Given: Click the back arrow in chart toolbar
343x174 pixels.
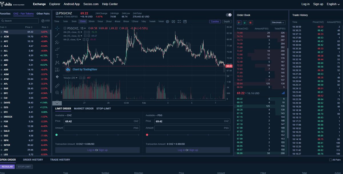Looking at the screenshot, I should (57, 77).
